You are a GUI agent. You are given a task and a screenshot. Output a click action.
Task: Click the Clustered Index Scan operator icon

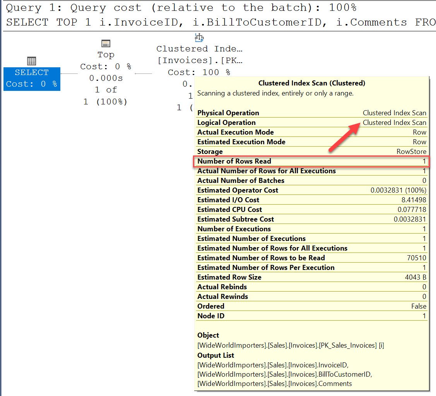pyautogui.click(x=199, y=38)
